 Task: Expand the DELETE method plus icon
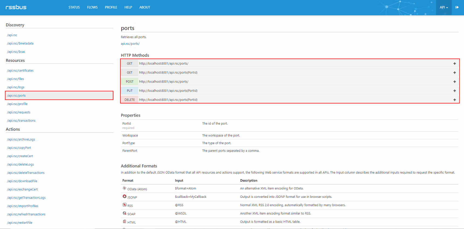454,100
